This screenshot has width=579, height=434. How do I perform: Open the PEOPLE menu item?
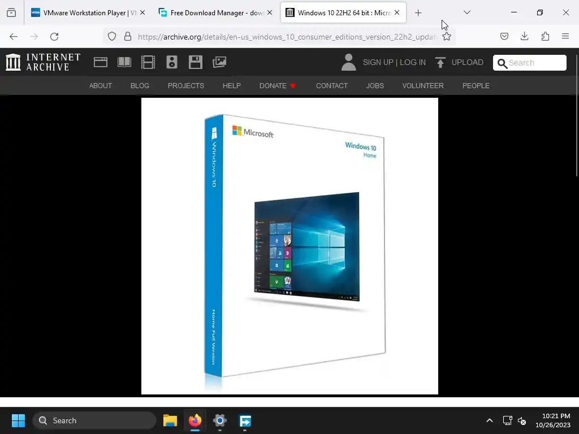[x=476, y=86]
